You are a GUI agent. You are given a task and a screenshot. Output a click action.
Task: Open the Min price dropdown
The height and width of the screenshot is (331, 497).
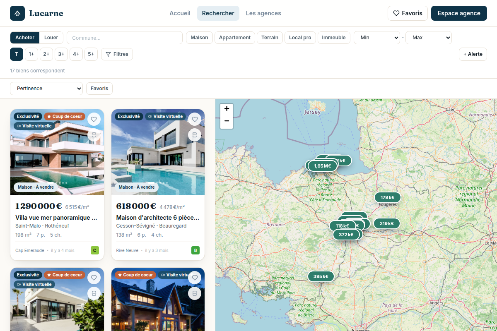point(377,38)
